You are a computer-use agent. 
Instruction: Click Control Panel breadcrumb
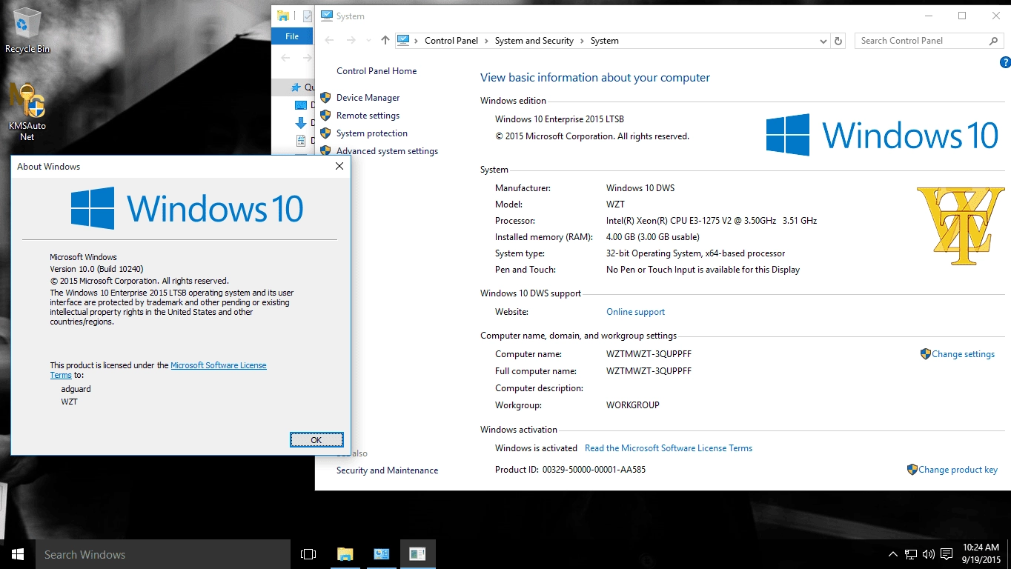point(451,41)
